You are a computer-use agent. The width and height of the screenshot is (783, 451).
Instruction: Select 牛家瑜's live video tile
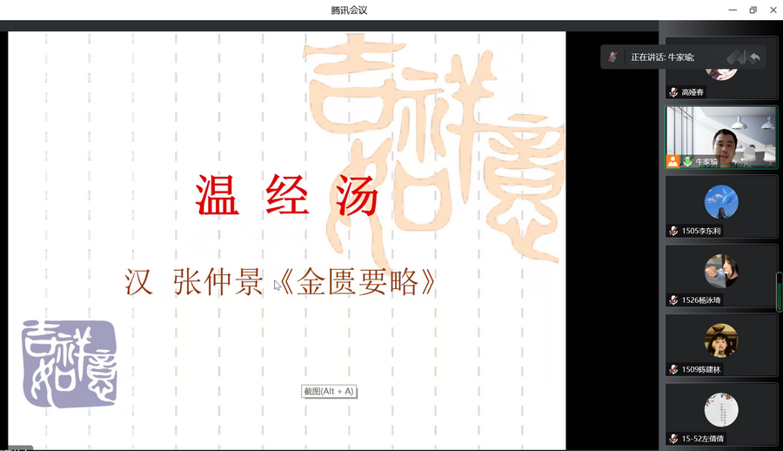(x=721, y=135)
